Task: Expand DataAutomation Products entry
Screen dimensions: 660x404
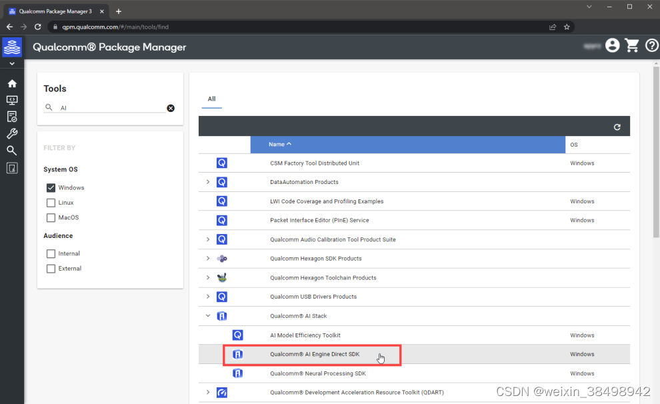Action: click(x=207, y=181)
